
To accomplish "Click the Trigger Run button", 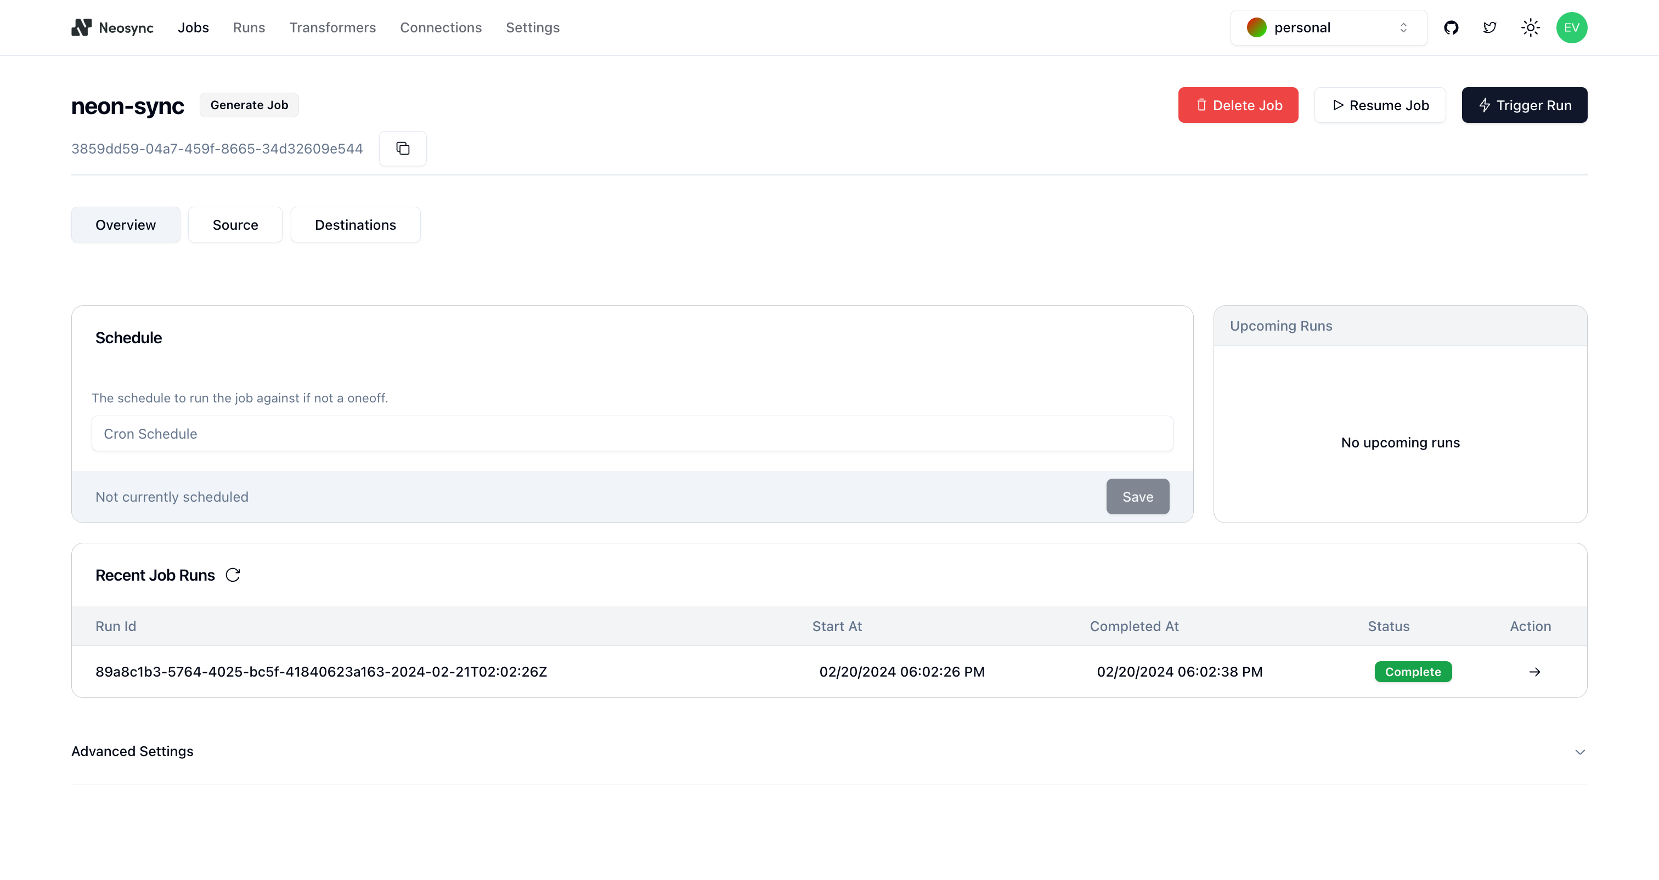I will [1525, 105].
